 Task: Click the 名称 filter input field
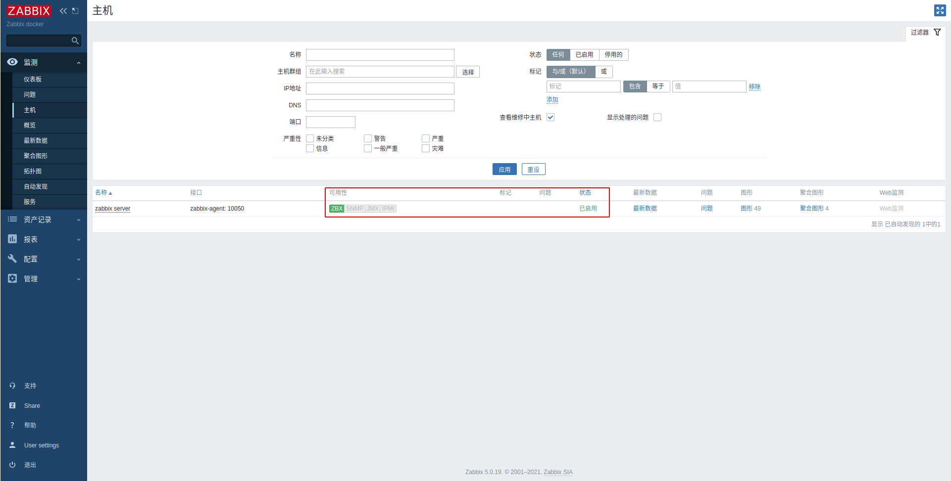(x=380, y=55)
